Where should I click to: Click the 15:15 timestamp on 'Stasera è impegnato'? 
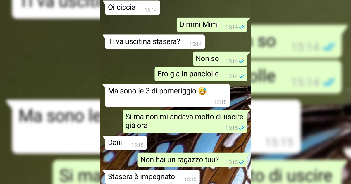190,179
